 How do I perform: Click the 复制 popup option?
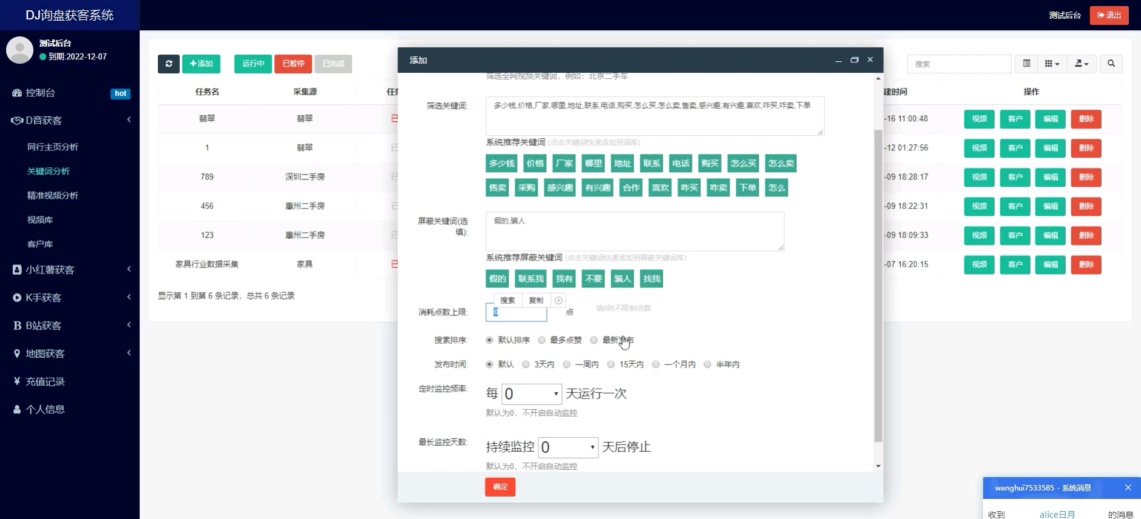point(536,300)
